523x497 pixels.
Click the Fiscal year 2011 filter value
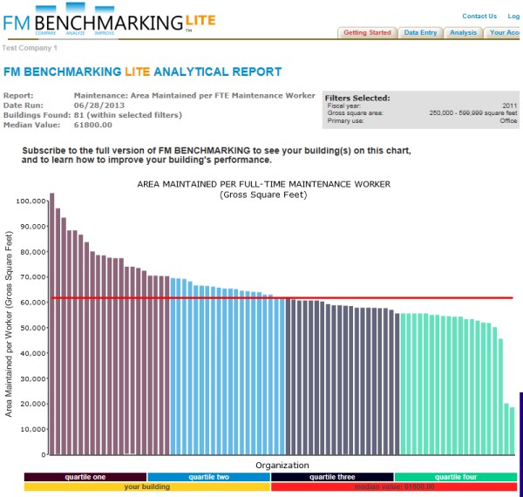pyautogui.click(x=510, y=106)
